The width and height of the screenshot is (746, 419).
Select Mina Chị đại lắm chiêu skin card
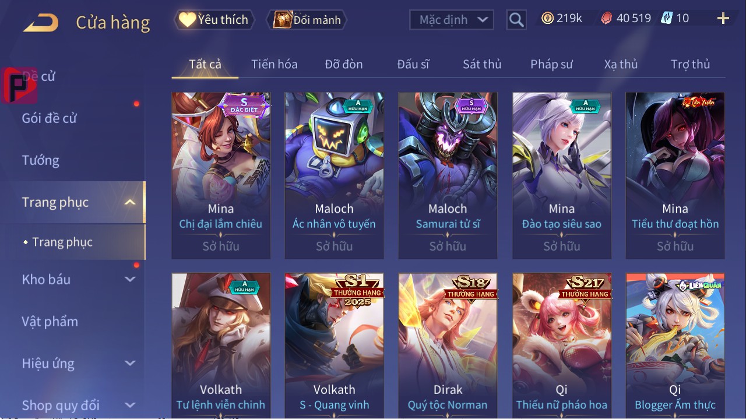pos(221,175)
